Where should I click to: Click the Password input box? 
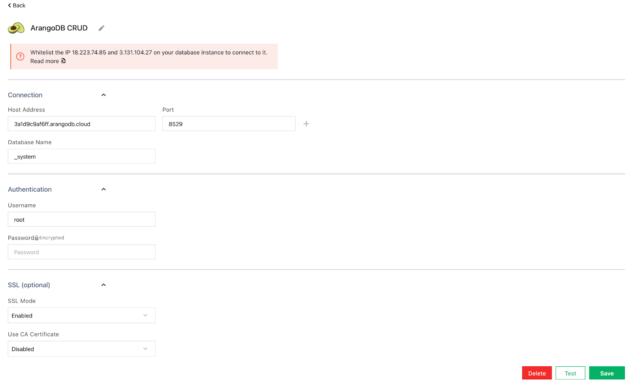pyautogui.click(x=81, y=252)
